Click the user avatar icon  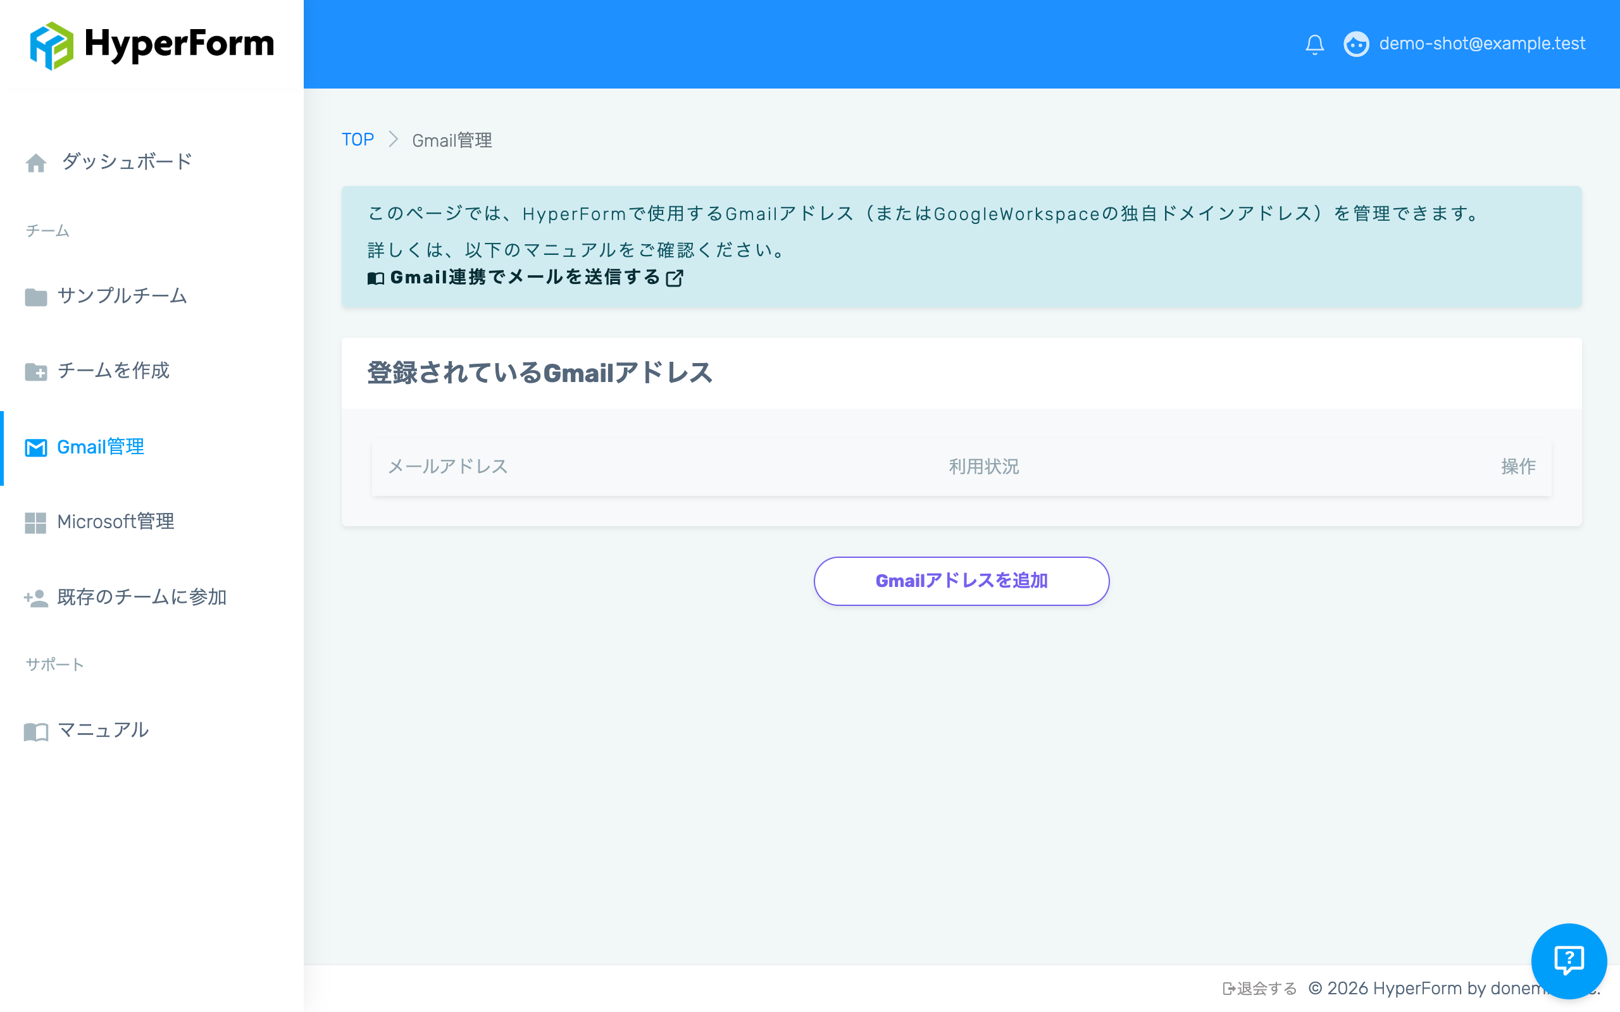1356,44
